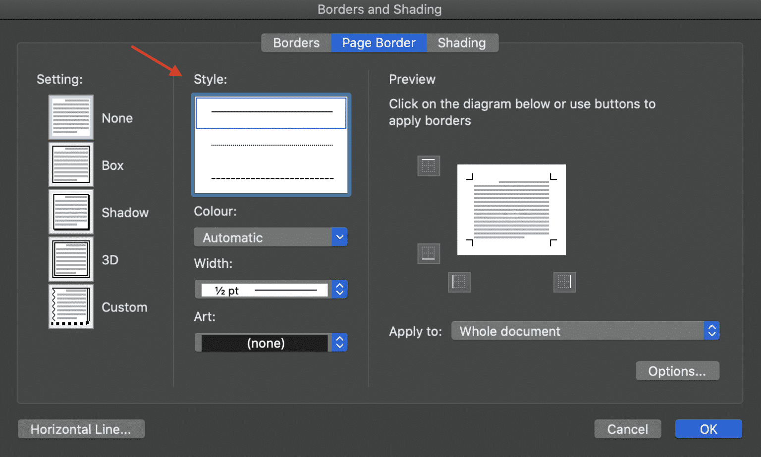
Task: Toggle the top border in the preview
Action: click(x=429, y=166)
